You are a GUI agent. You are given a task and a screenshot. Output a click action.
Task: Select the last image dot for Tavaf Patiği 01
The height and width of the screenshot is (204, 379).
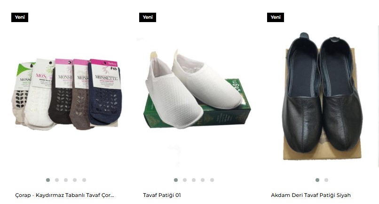click(x=212, y=180)
